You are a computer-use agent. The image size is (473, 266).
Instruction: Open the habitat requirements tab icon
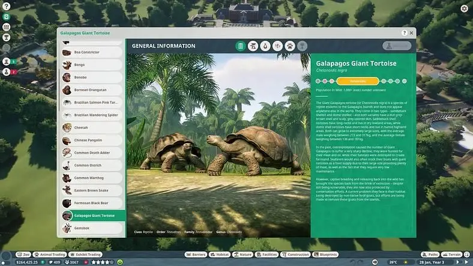pos(253,46)
